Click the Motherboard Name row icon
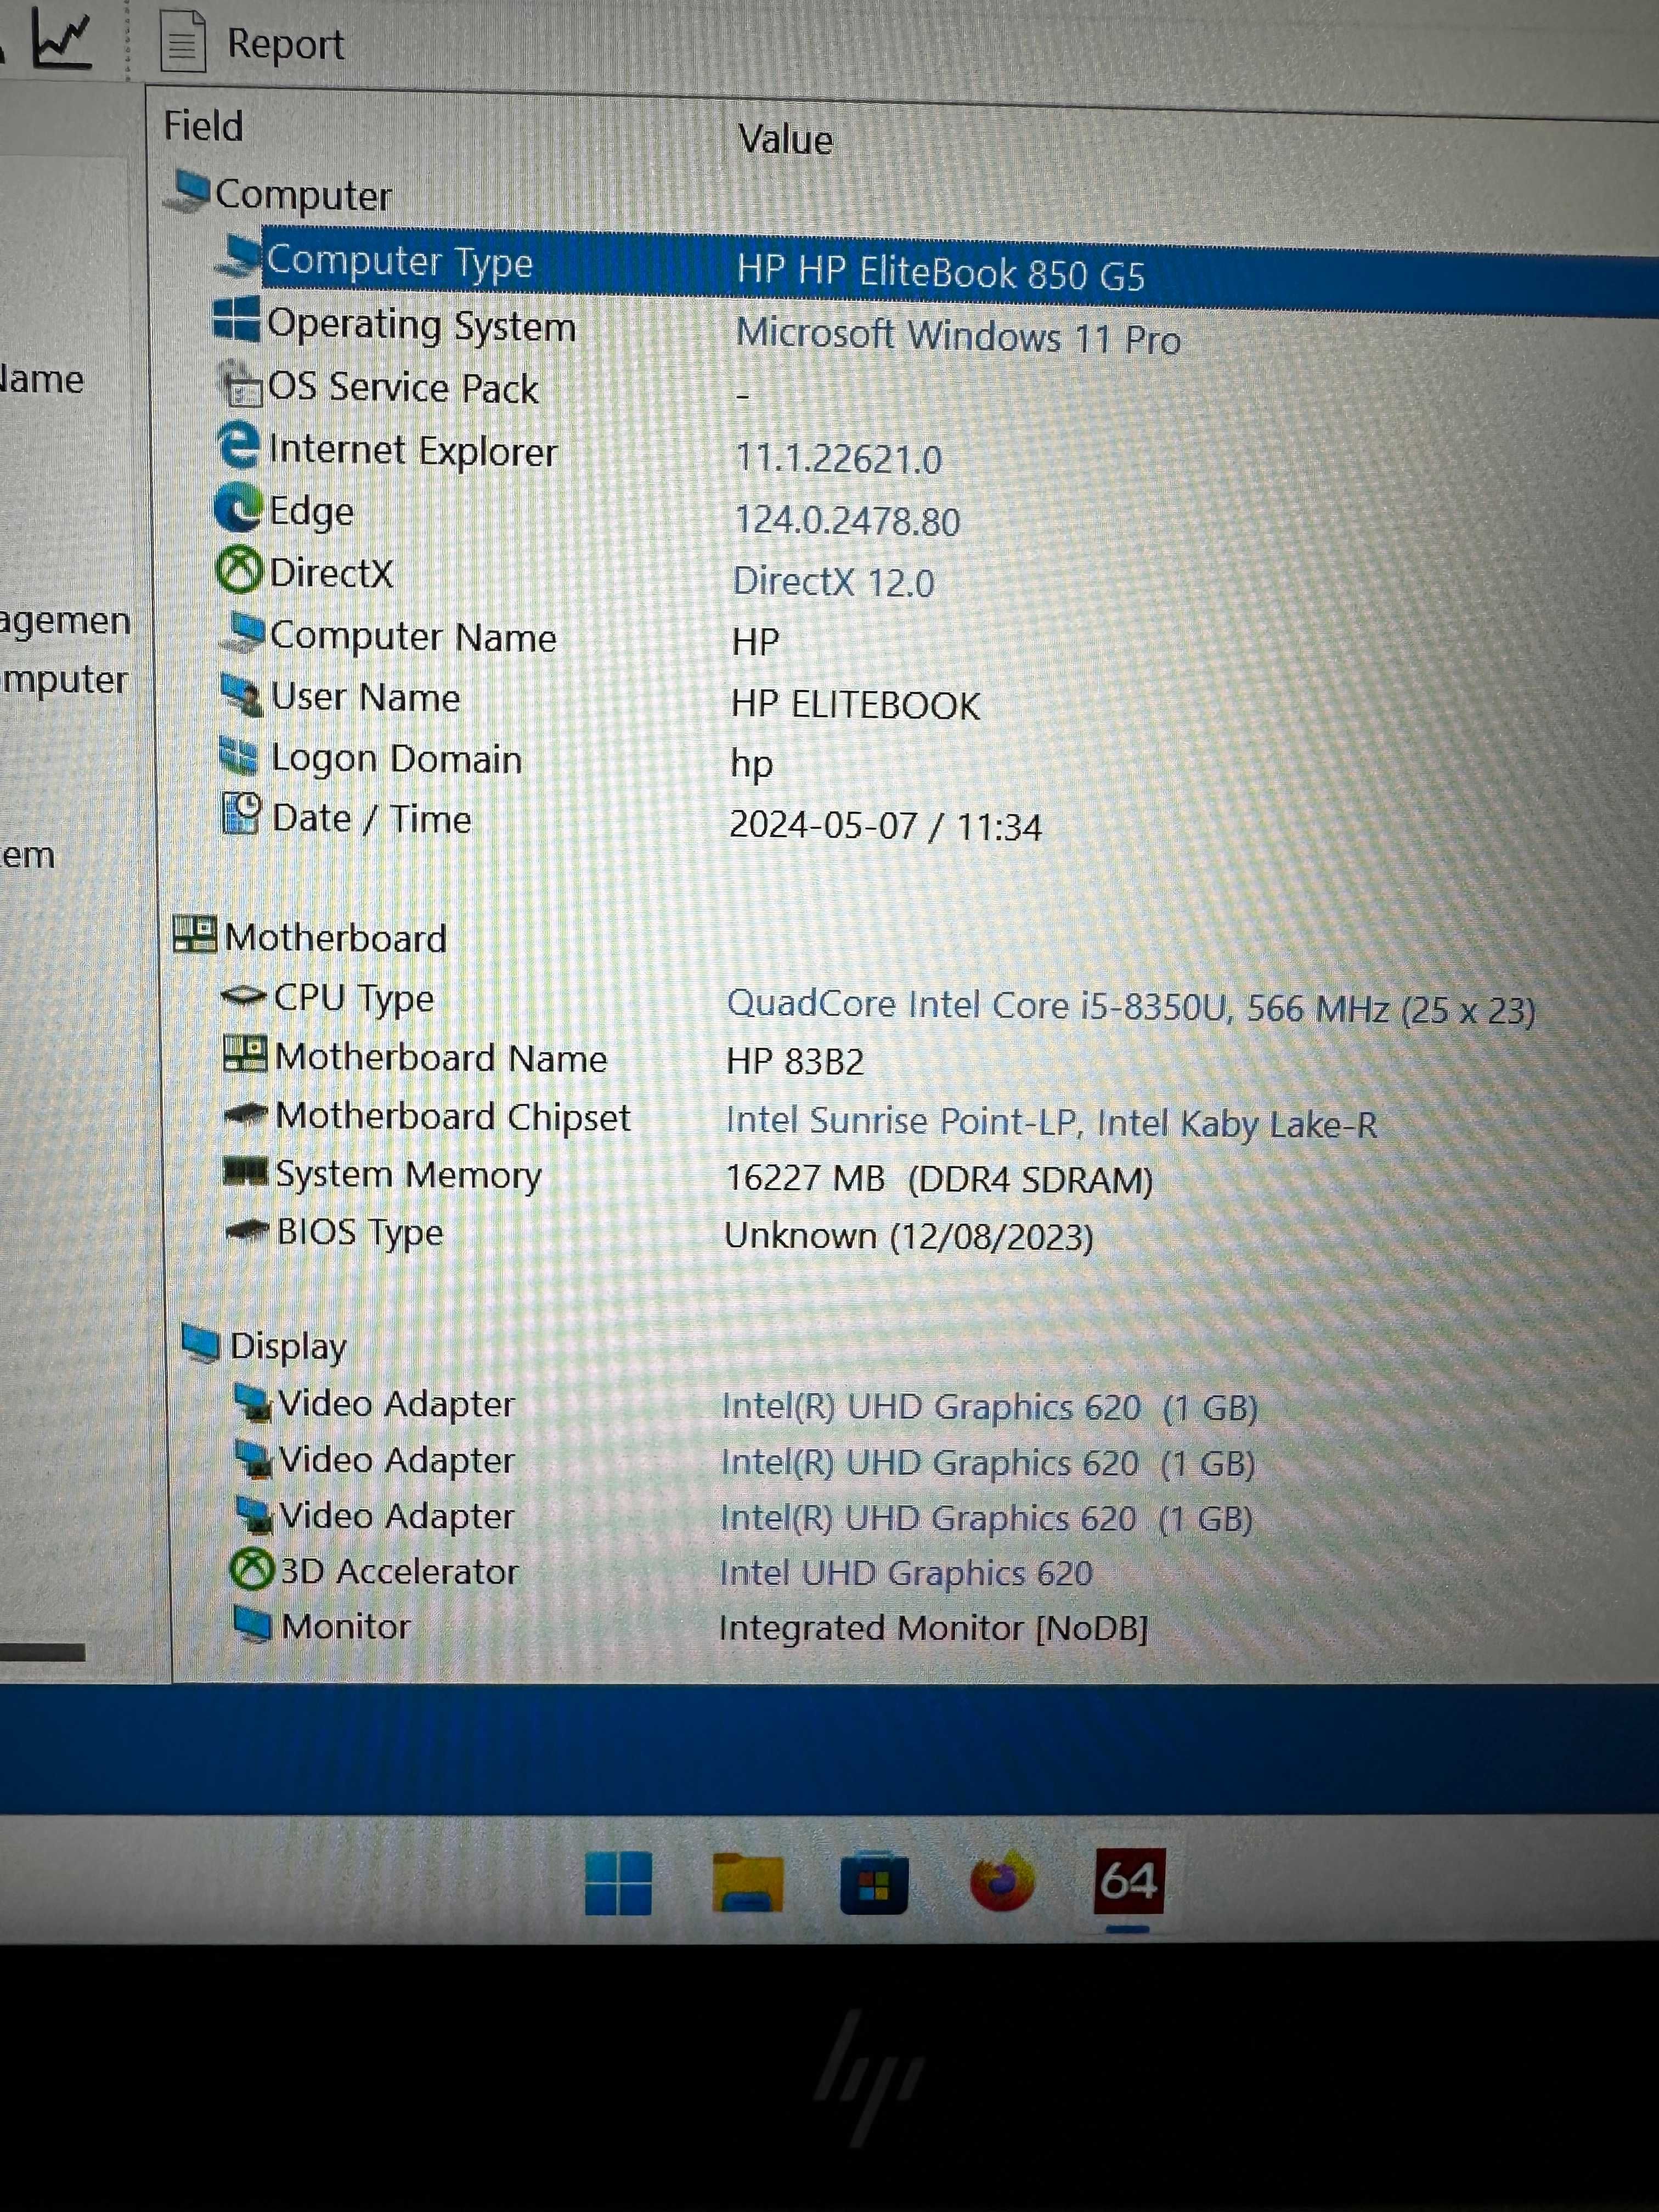The height and width of the screenshot is (2212, 1659). 245,1054
